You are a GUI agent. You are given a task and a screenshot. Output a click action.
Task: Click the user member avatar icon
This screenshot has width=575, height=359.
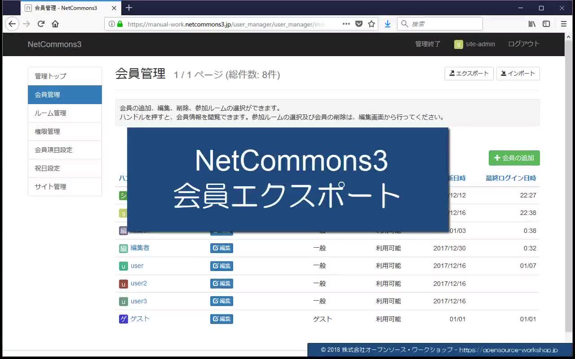[124, 266]
